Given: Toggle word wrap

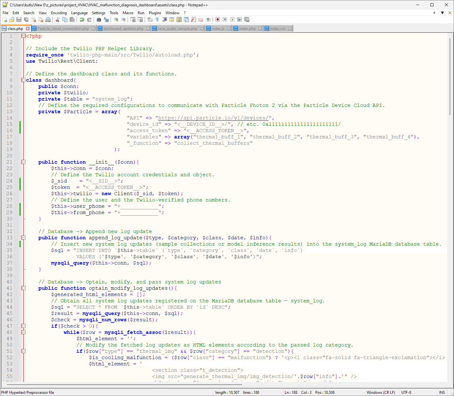Looking at the screenshot, I should (x=150, y=20).
